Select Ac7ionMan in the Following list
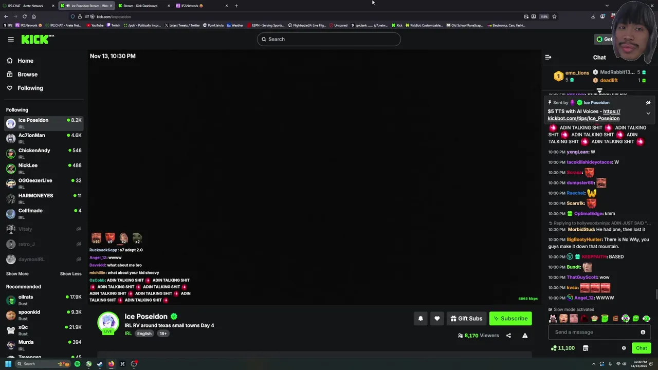 [44, 138]
